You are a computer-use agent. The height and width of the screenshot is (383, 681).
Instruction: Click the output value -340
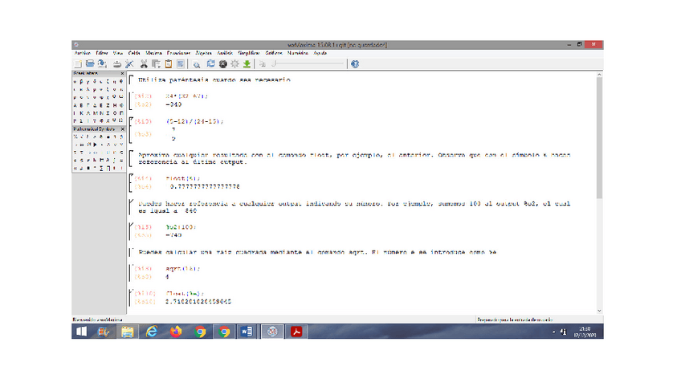pyautogui.click(x=173, y=104)
